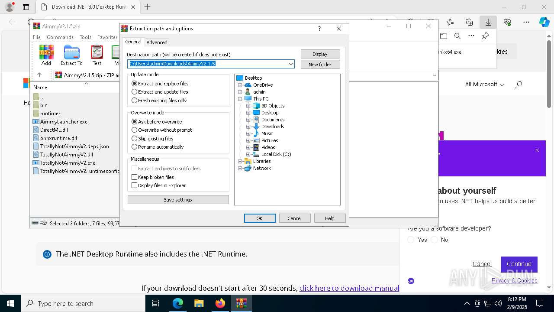Image resolution: width=554 pixels, height=312 pixels.
Task: Expand the admin tree node
Action: [x=240, y=92]
